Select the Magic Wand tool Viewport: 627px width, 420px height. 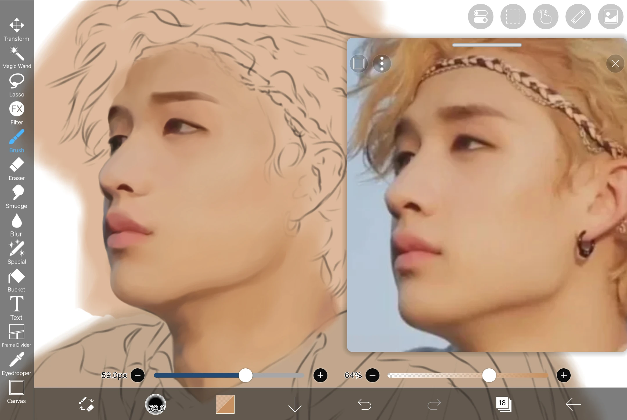coord(17,57)
